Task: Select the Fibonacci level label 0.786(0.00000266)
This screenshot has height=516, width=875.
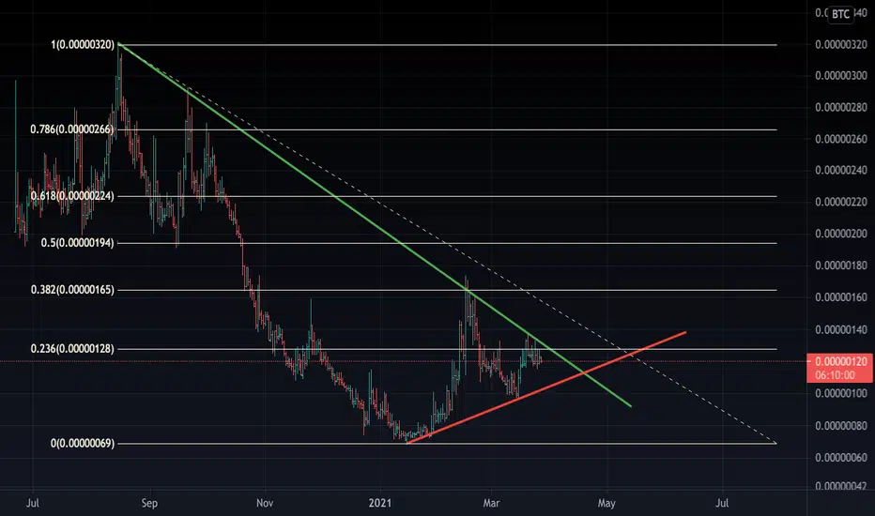Action: point(72,129)
